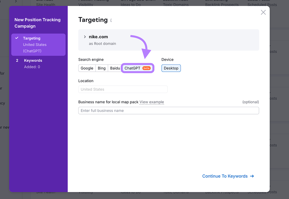This screenshot has height=199, width=289.
Task: Click the info icon beside Targeting heading
Action: click(x=111, y=20)
